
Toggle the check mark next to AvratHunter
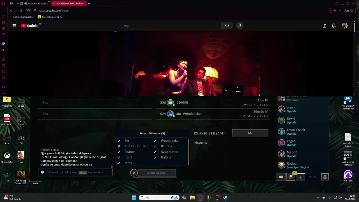coord(155,152)
